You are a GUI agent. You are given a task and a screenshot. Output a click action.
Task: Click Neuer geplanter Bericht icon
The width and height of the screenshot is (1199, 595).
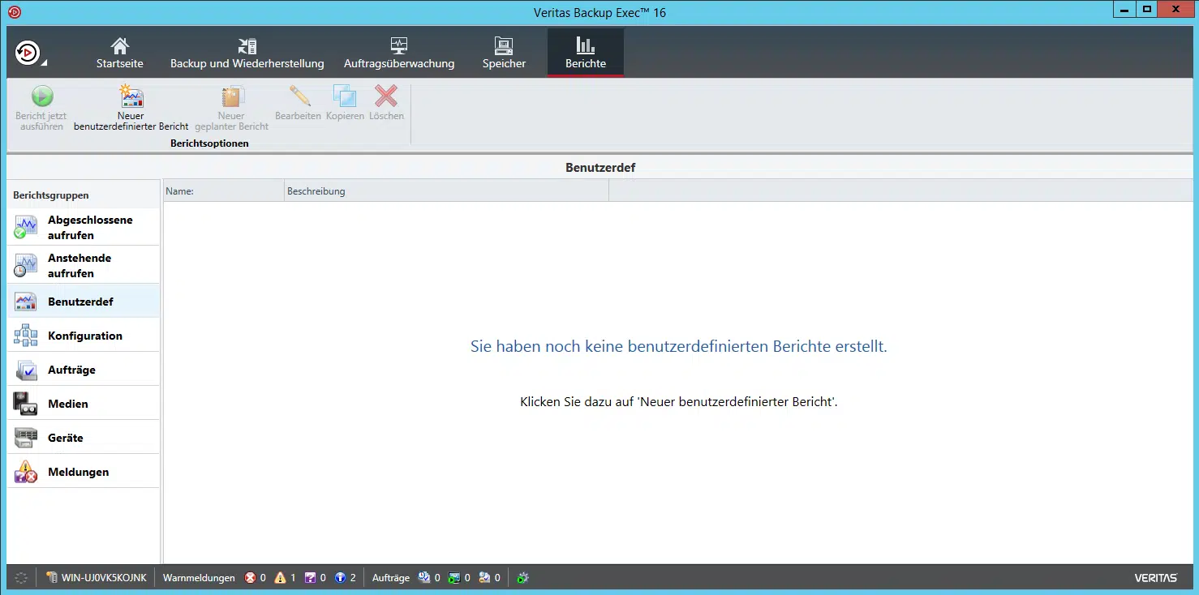(233, 96)
